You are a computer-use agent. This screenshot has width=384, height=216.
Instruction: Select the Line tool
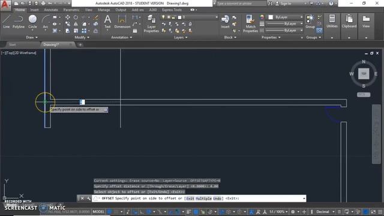click(x=7, y=22)
